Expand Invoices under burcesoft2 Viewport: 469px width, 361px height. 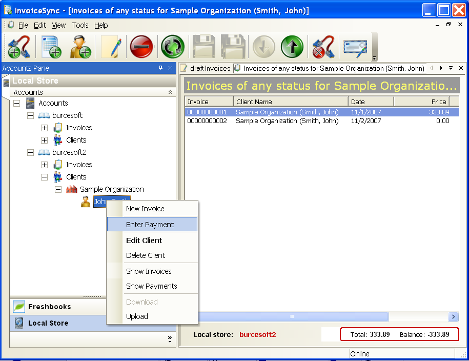[x=44, y=165]
